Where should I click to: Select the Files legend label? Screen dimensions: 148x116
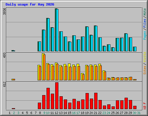tap(145, 23)
